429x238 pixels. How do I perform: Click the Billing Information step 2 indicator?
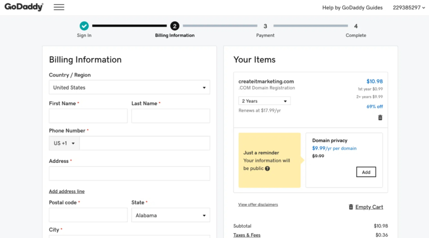click(175, 26)
